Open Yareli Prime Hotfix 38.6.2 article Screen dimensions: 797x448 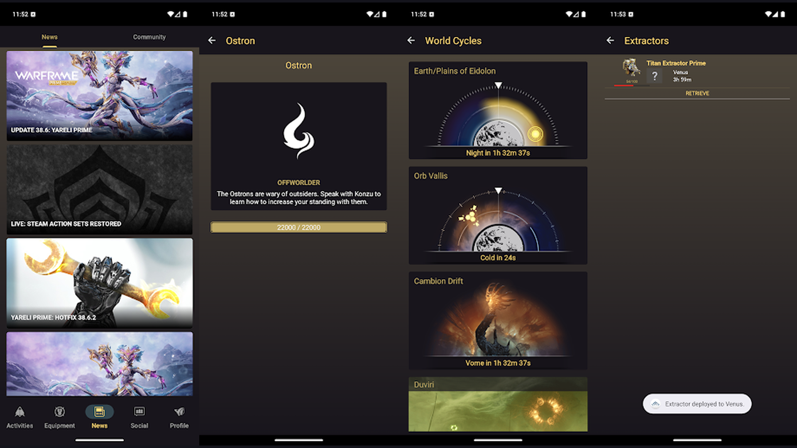point(100,283)
